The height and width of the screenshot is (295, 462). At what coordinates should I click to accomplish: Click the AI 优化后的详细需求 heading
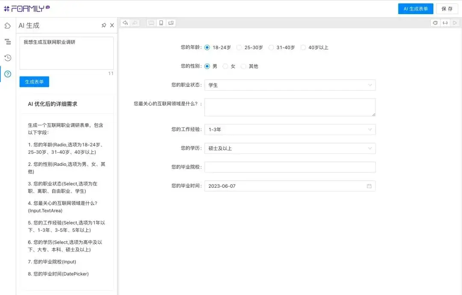click(53, 104)
